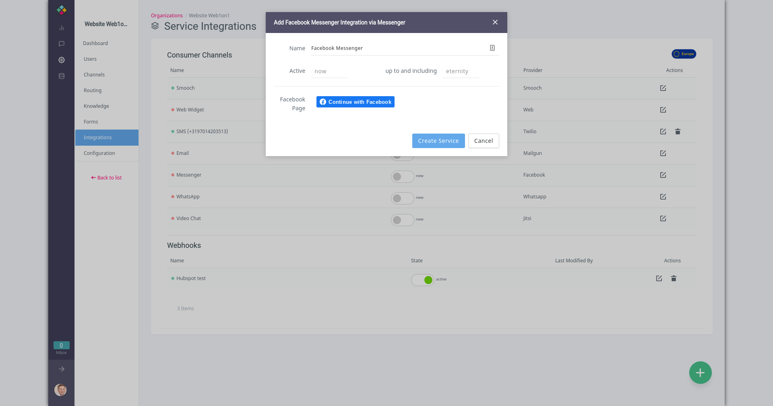Click the Europe region badge
The height and width of the screenshot is (406, 773).
[x=684, y=54]
